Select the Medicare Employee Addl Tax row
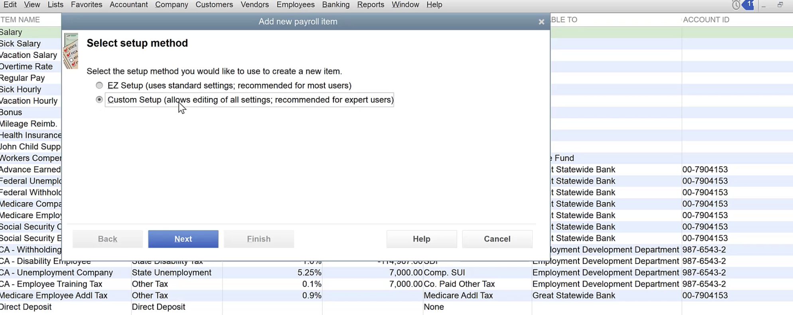793x315 pixels. 54,295
